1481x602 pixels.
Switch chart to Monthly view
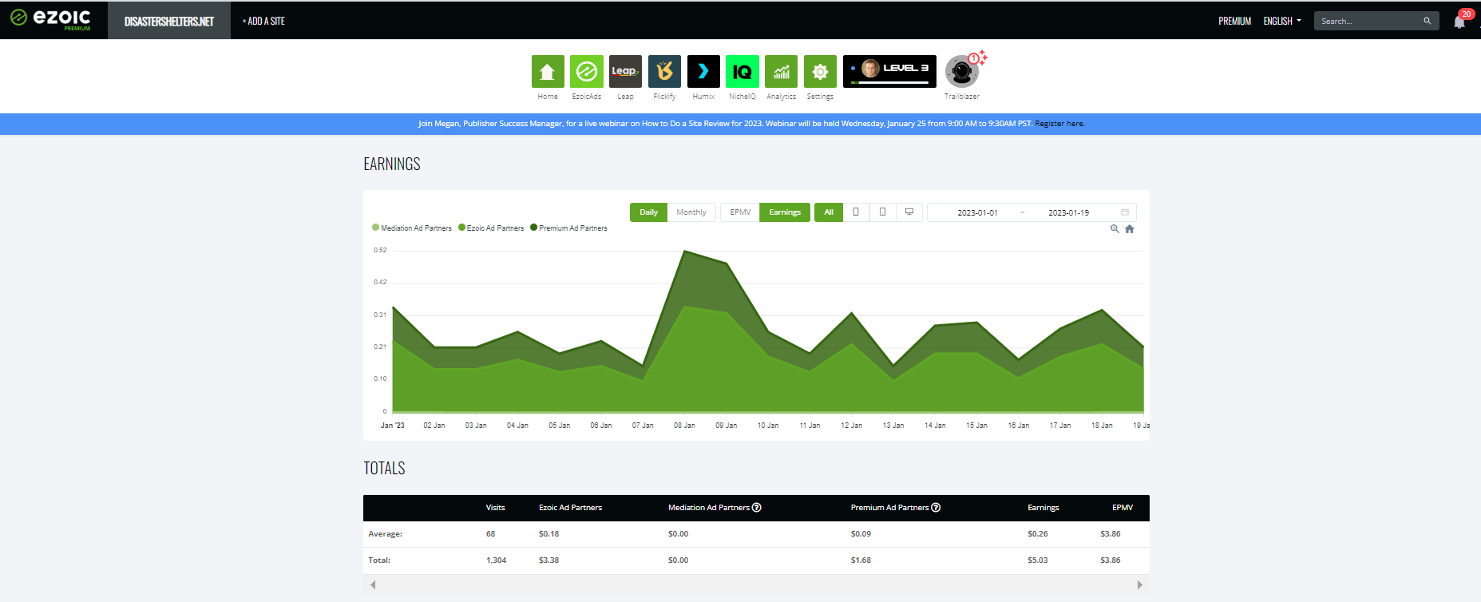(x=691, y=212)
